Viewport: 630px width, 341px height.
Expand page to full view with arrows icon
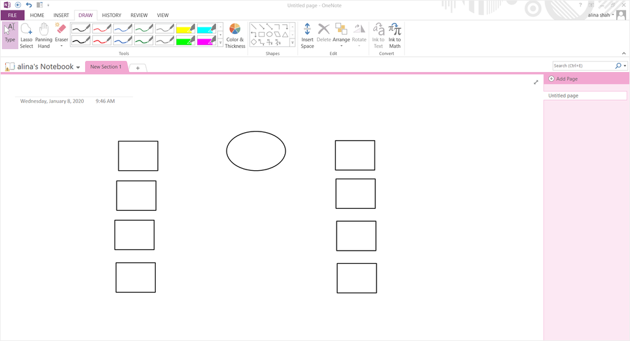[536, 82]
